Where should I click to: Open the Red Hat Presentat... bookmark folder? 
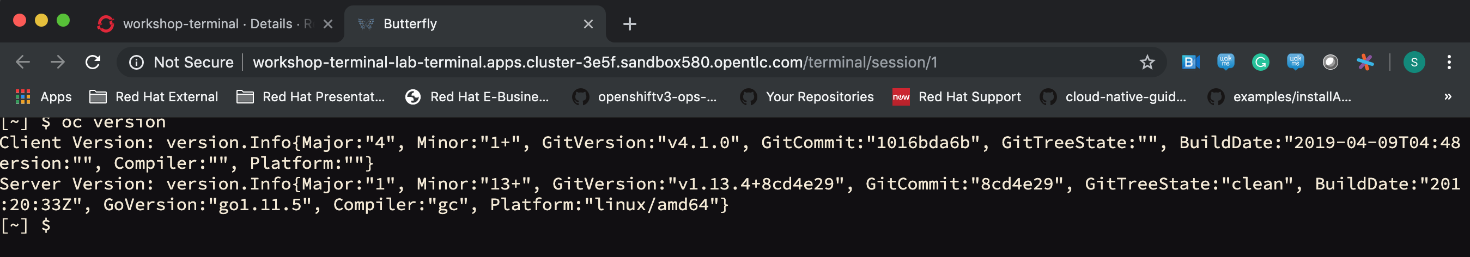[x=311, y=97]
